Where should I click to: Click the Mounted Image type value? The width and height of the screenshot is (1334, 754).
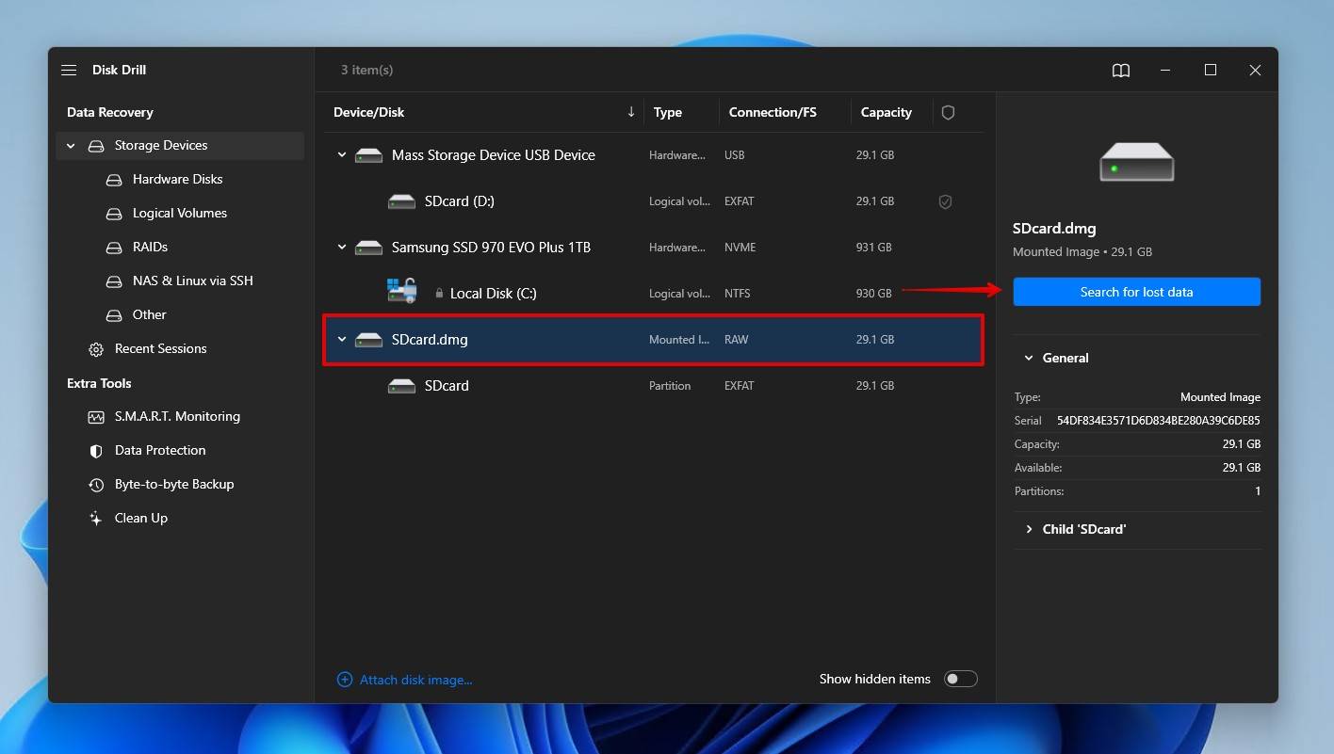[x=1220, y=397]
